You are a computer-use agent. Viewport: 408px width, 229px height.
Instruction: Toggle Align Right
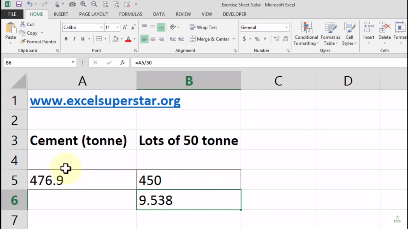pos(161,39)
